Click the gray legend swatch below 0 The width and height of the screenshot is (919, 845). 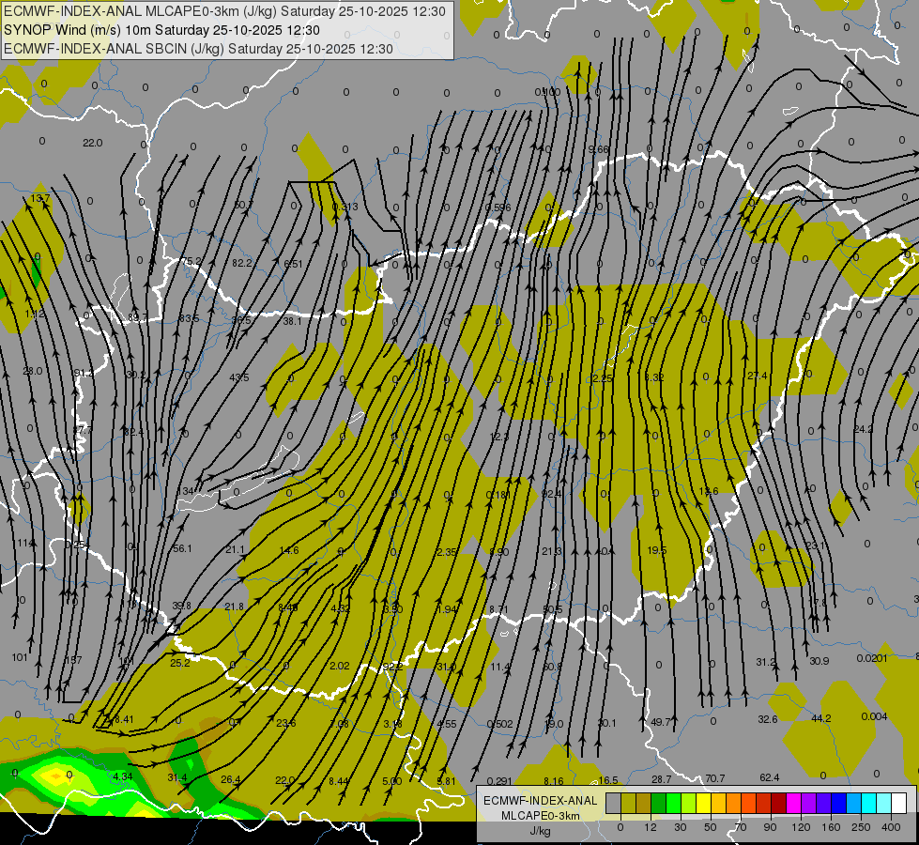point(613,803)
